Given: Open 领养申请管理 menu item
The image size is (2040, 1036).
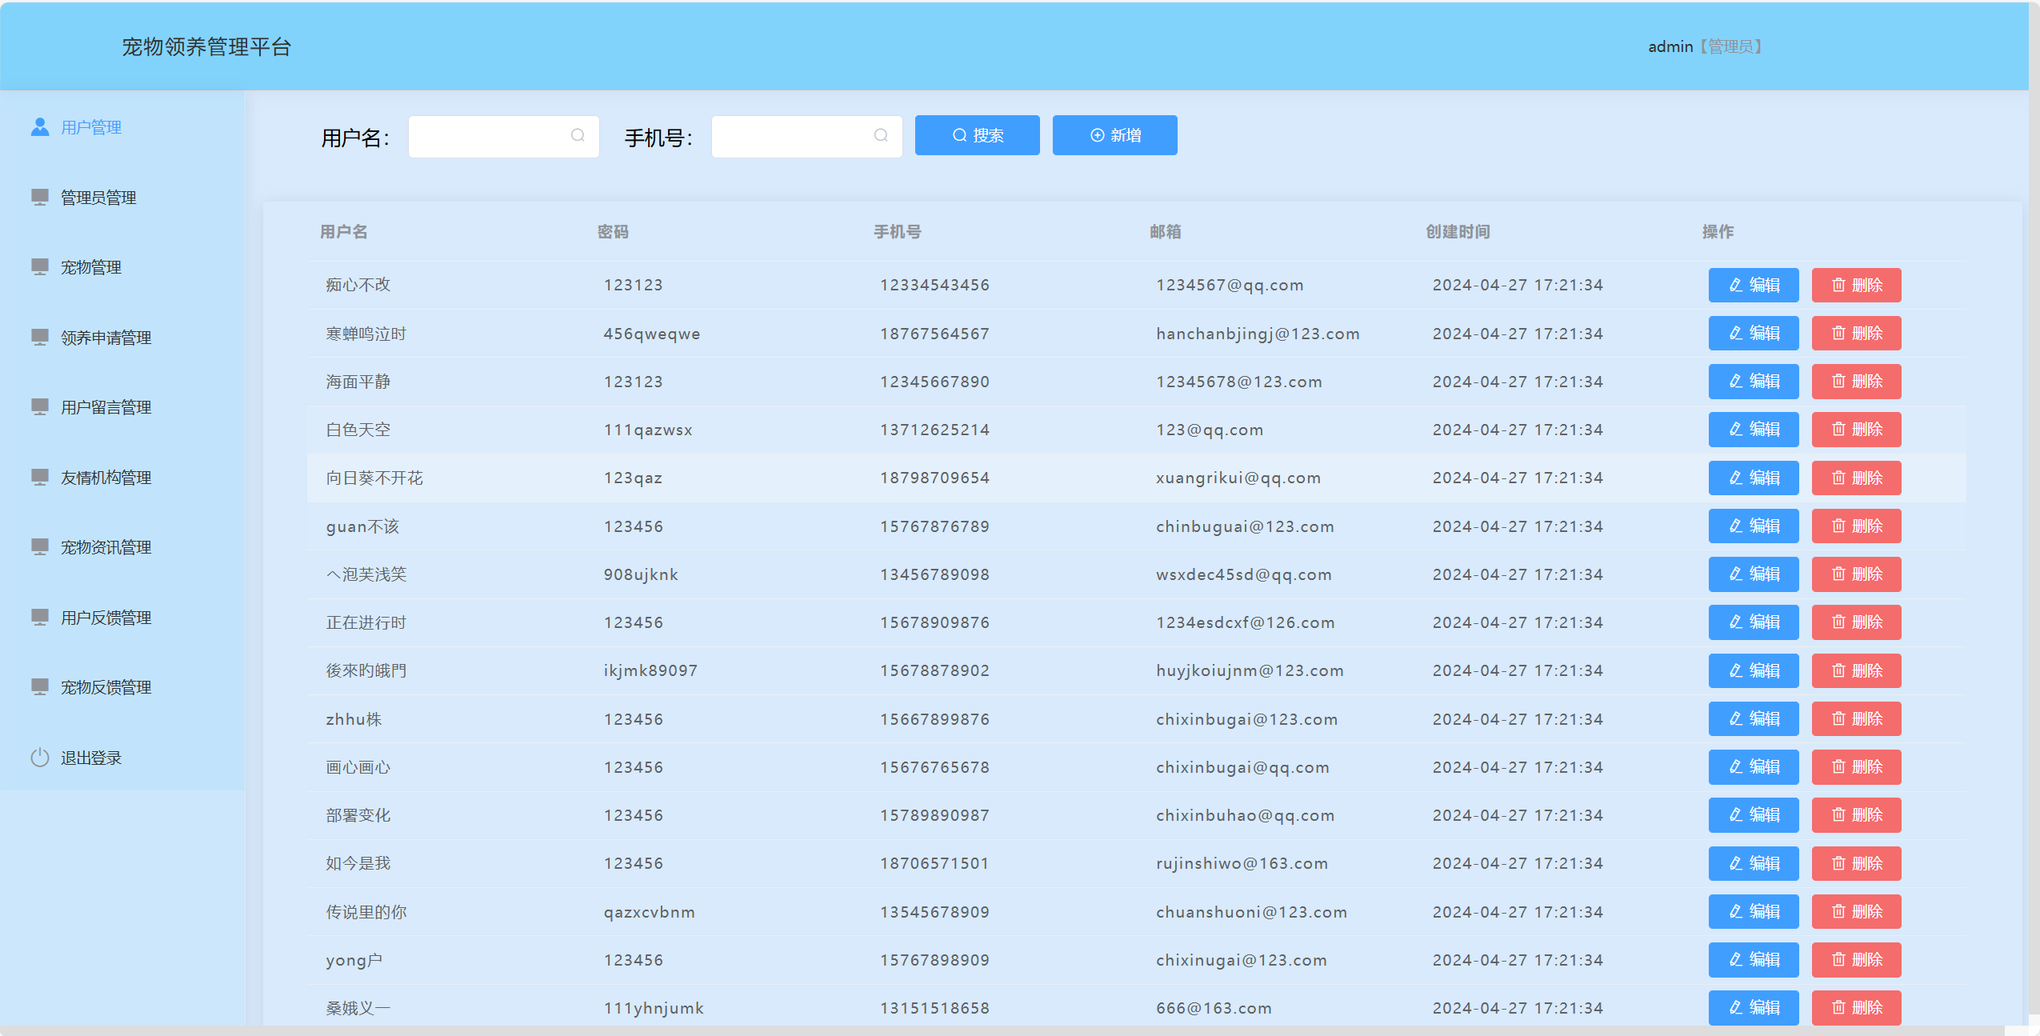Looking at the screenshot, I should tap(106, 338).
